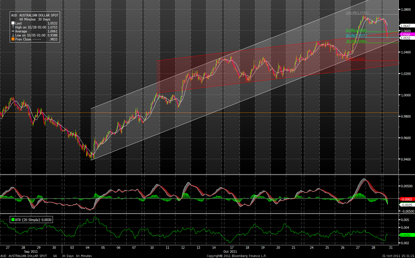Click the Oct 2011 month label

[230, 252]
